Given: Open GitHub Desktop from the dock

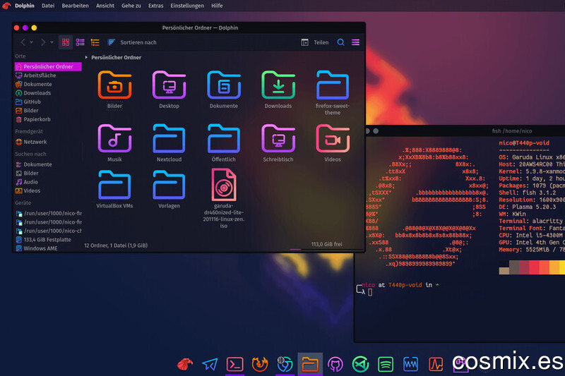Looking at the screenshot, I should [335, 364].
